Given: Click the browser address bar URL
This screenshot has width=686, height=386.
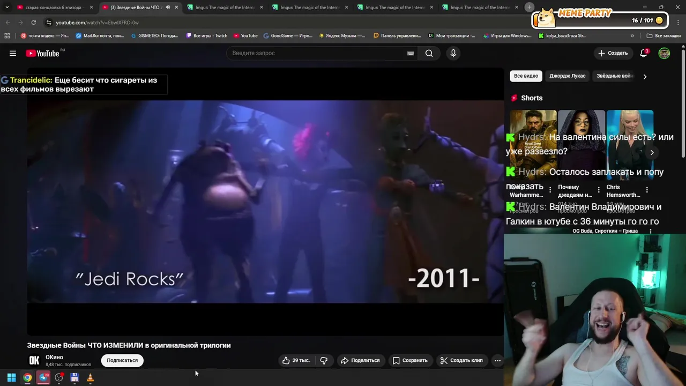Looking at the screenshot, I should (97, 23).
